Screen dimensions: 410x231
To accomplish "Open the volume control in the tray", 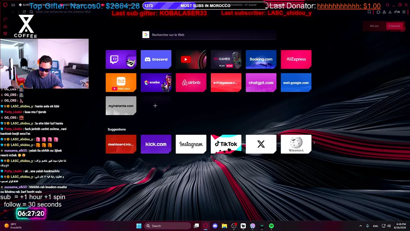I will [389, 226].
